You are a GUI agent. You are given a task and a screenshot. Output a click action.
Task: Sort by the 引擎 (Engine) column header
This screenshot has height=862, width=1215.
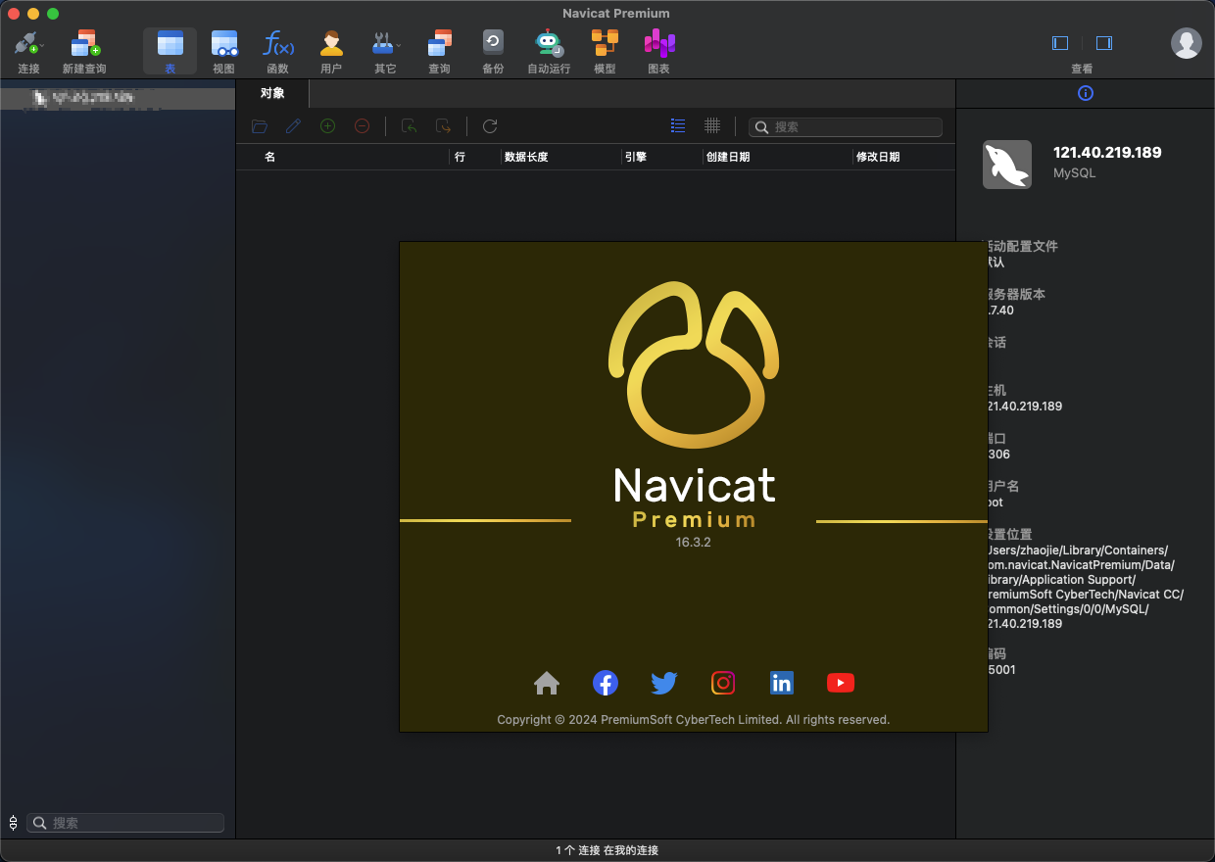coord(635,157)
